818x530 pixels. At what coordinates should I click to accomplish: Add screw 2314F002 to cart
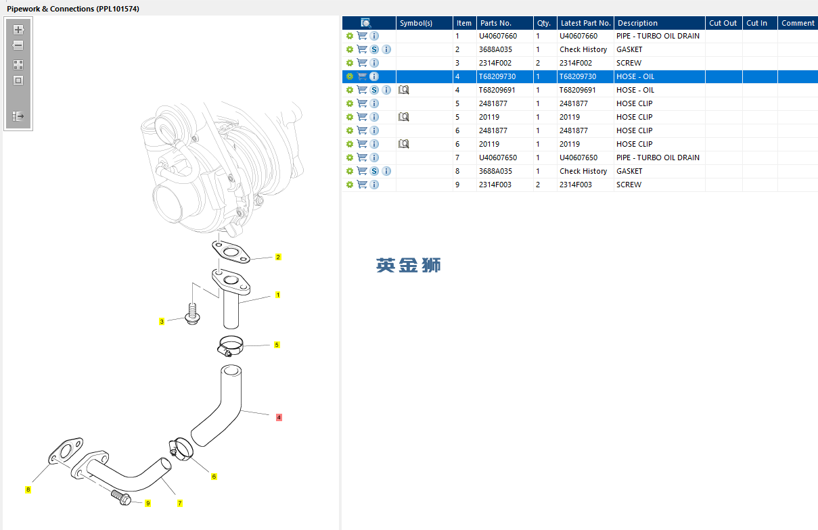click(362, 63)
